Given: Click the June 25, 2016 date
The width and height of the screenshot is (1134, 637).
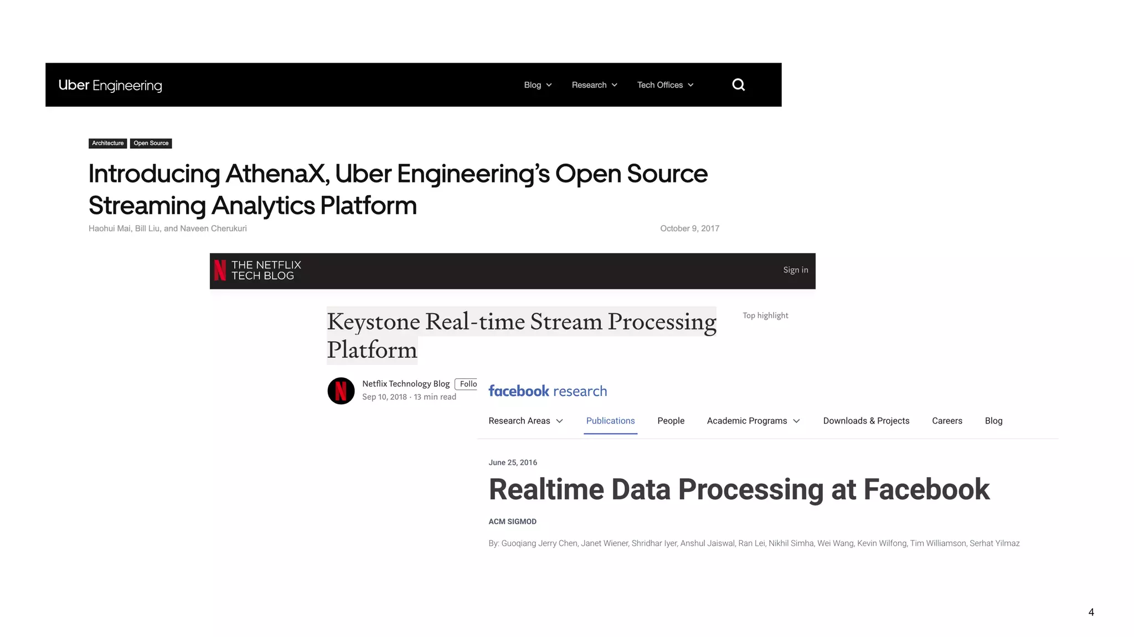Looking at the screenshot, I should 513,462.
